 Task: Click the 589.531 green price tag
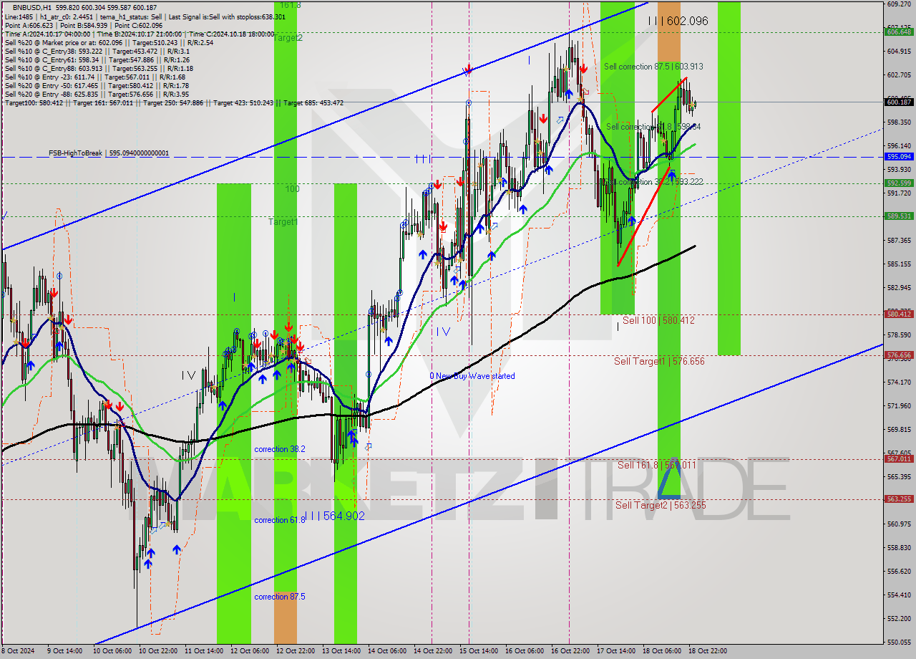[899, 216]
